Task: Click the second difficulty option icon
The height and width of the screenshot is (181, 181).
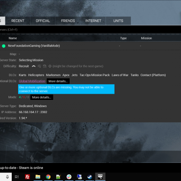Action: click(x=39, y=66)
